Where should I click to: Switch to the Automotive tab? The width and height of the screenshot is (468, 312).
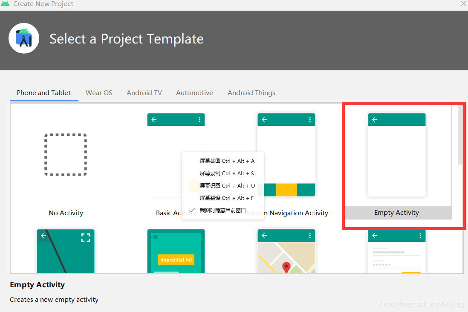click(x=195, y=93)
